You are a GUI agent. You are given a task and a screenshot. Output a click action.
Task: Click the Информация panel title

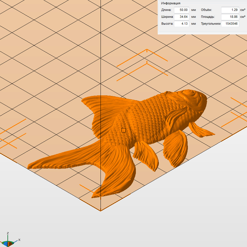click(x=171, y=3)
